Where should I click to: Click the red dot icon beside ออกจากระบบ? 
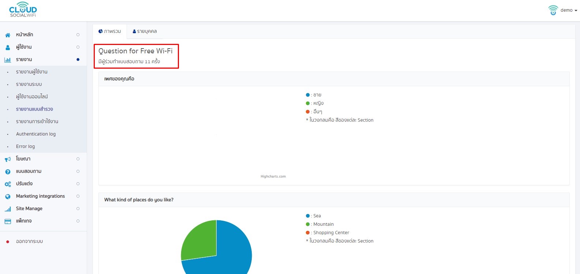(8, 241)
